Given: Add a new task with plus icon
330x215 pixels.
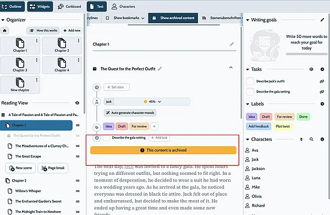Looking at the screenshot, I should tap(322, 69).
